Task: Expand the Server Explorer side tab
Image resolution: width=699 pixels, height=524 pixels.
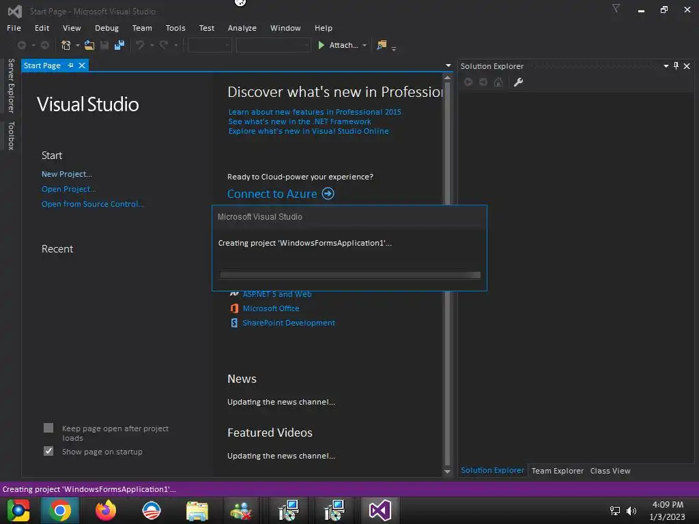Action: click(x=11, y=86)
